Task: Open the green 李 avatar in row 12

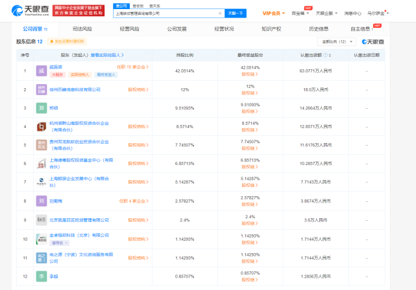Action: tap(42, 276)
